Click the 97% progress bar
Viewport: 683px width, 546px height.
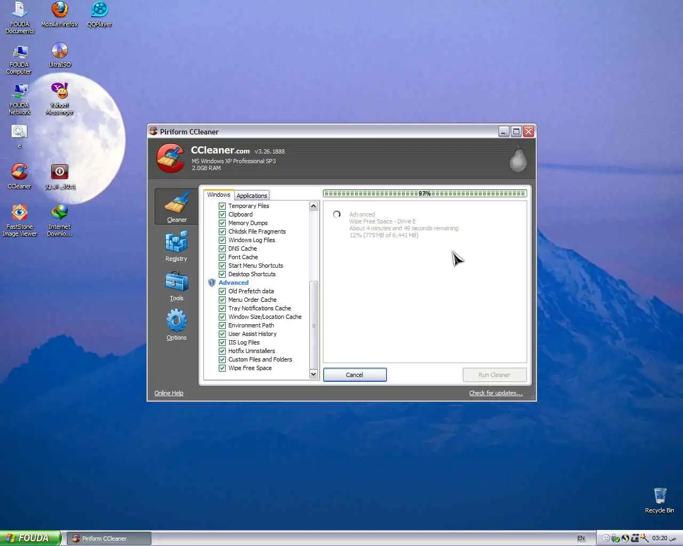[x=425, y=194]
